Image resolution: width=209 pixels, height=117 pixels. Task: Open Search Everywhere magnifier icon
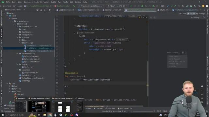coord(200,6)
